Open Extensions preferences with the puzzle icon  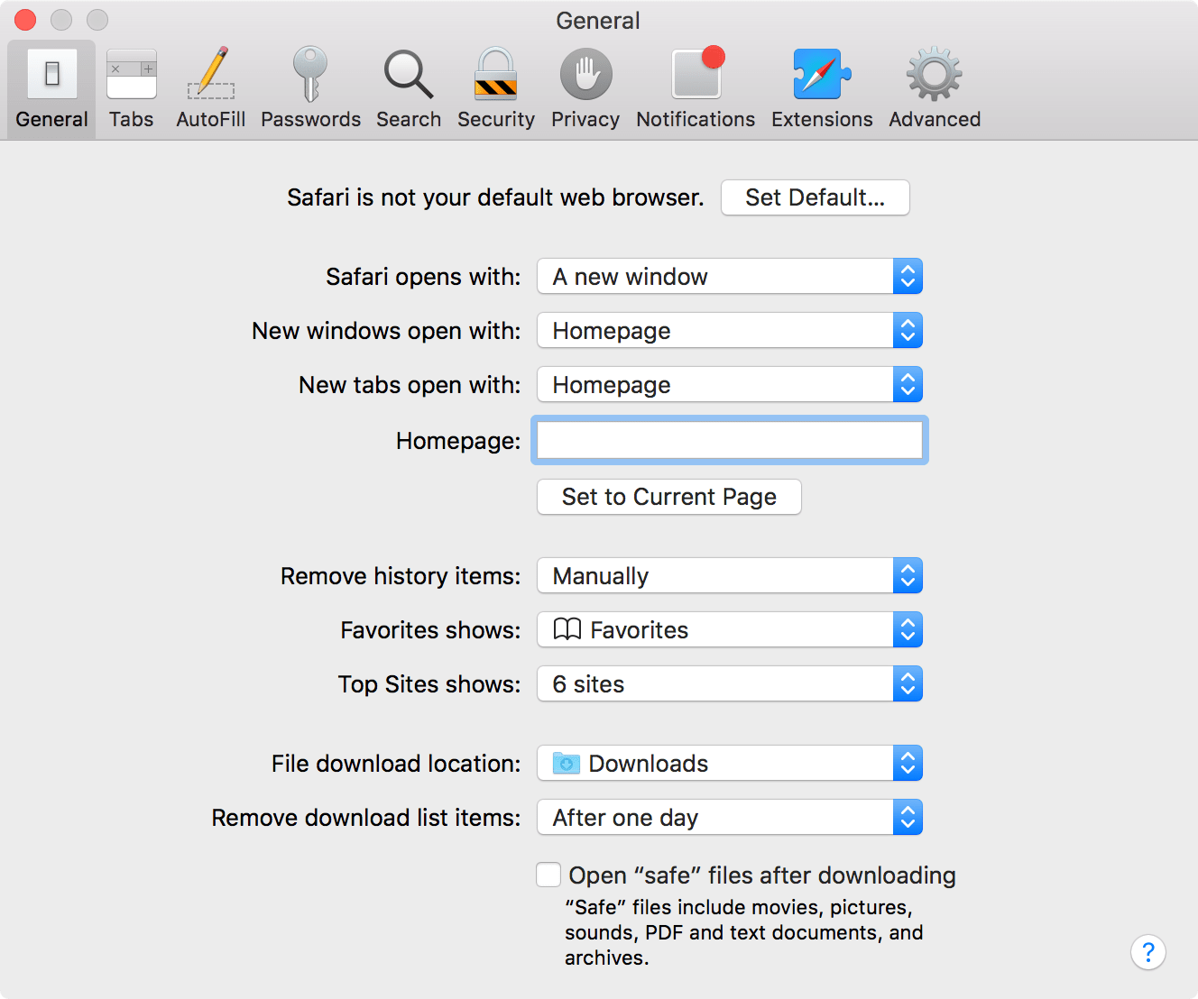(x=822, y=89)
